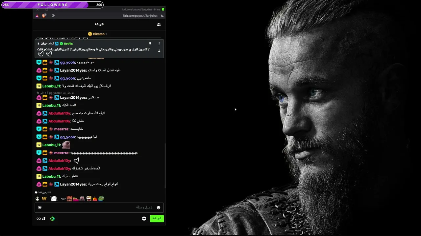Screen dimensions: 421x236
Task: Open gg_yooh profile on 'ماعجبتنييي' message
Action: 67,78
